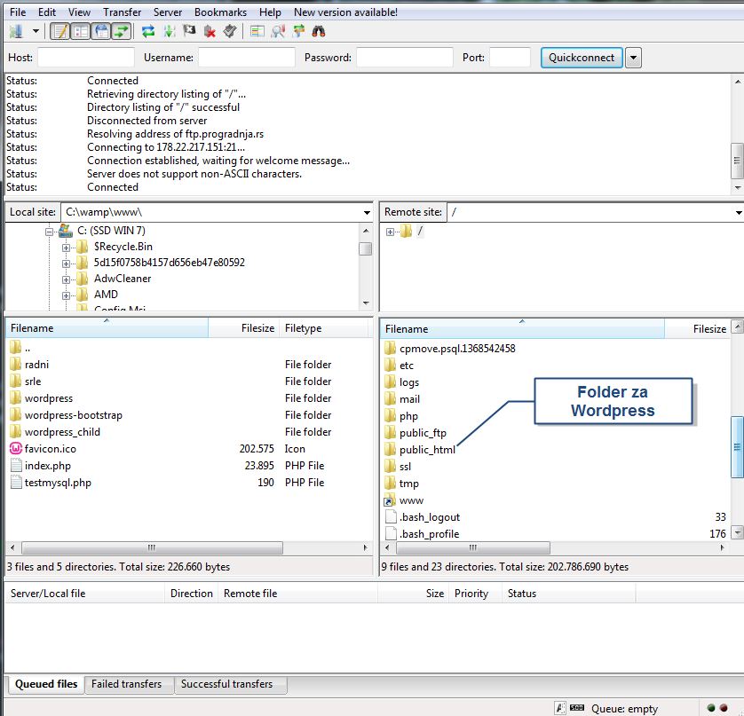Open the Quickconnect history dropdown arrow
744x716 pixels.
633,58
